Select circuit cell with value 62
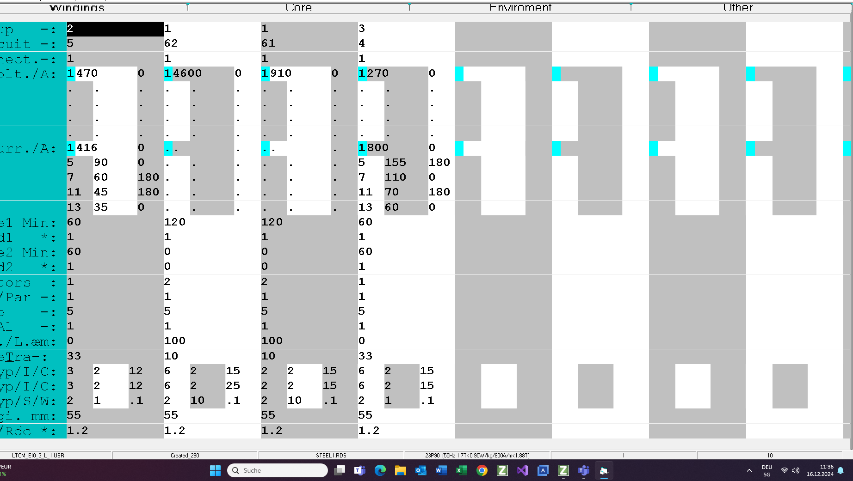 pyautogui.click(x=212, y=43)
